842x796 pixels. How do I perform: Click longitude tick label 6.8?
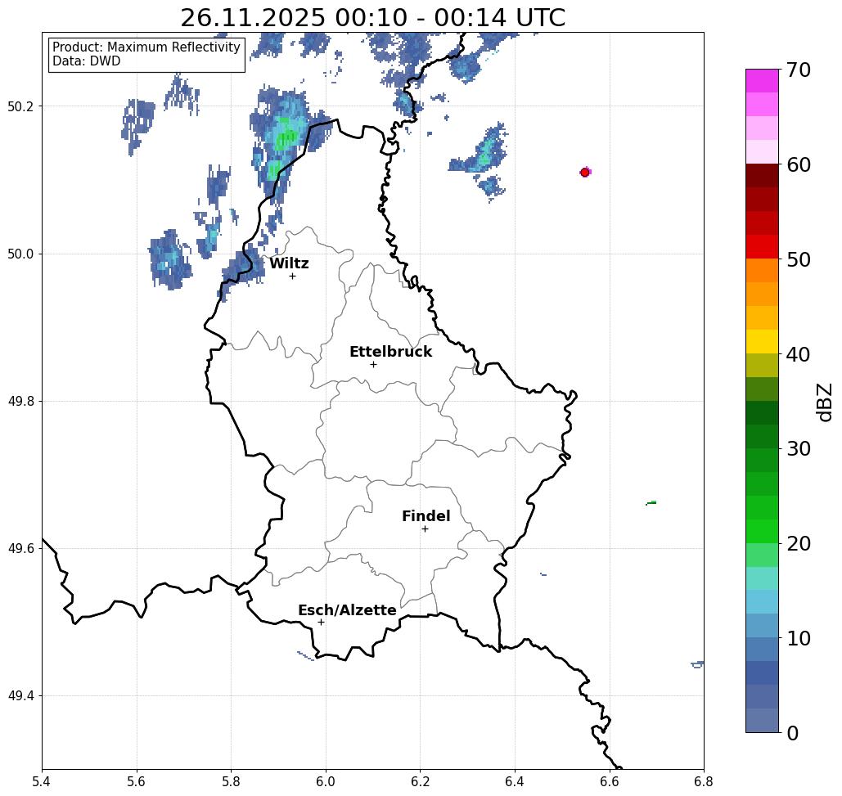pos(704,781)
